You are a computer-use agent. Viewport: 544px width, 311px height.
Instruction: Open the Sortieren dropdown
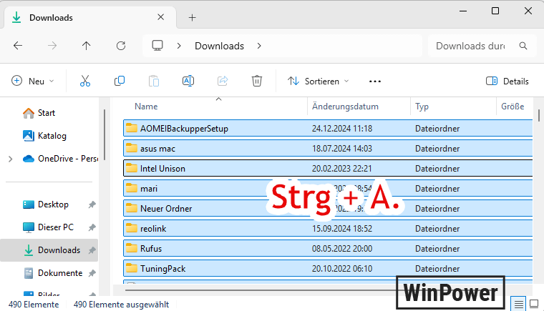click(319, 81)
